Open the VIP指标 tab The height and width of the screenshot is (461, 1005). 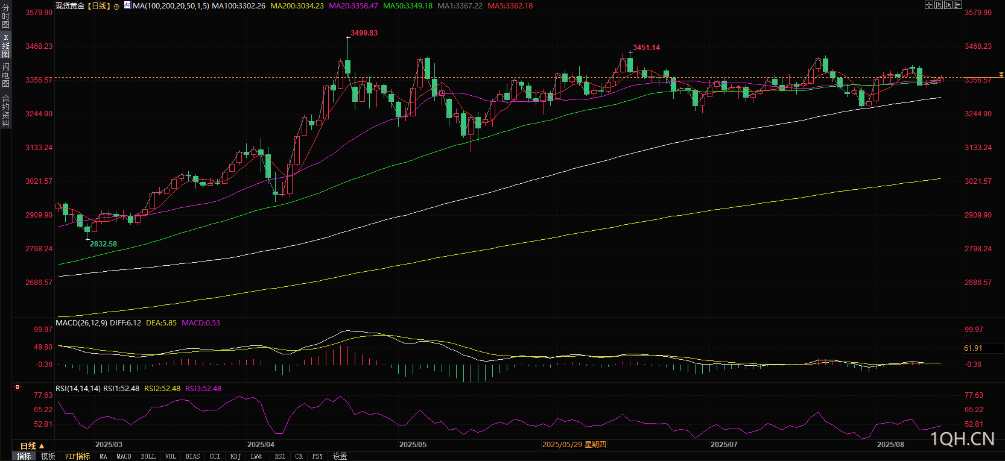[77, 456]
